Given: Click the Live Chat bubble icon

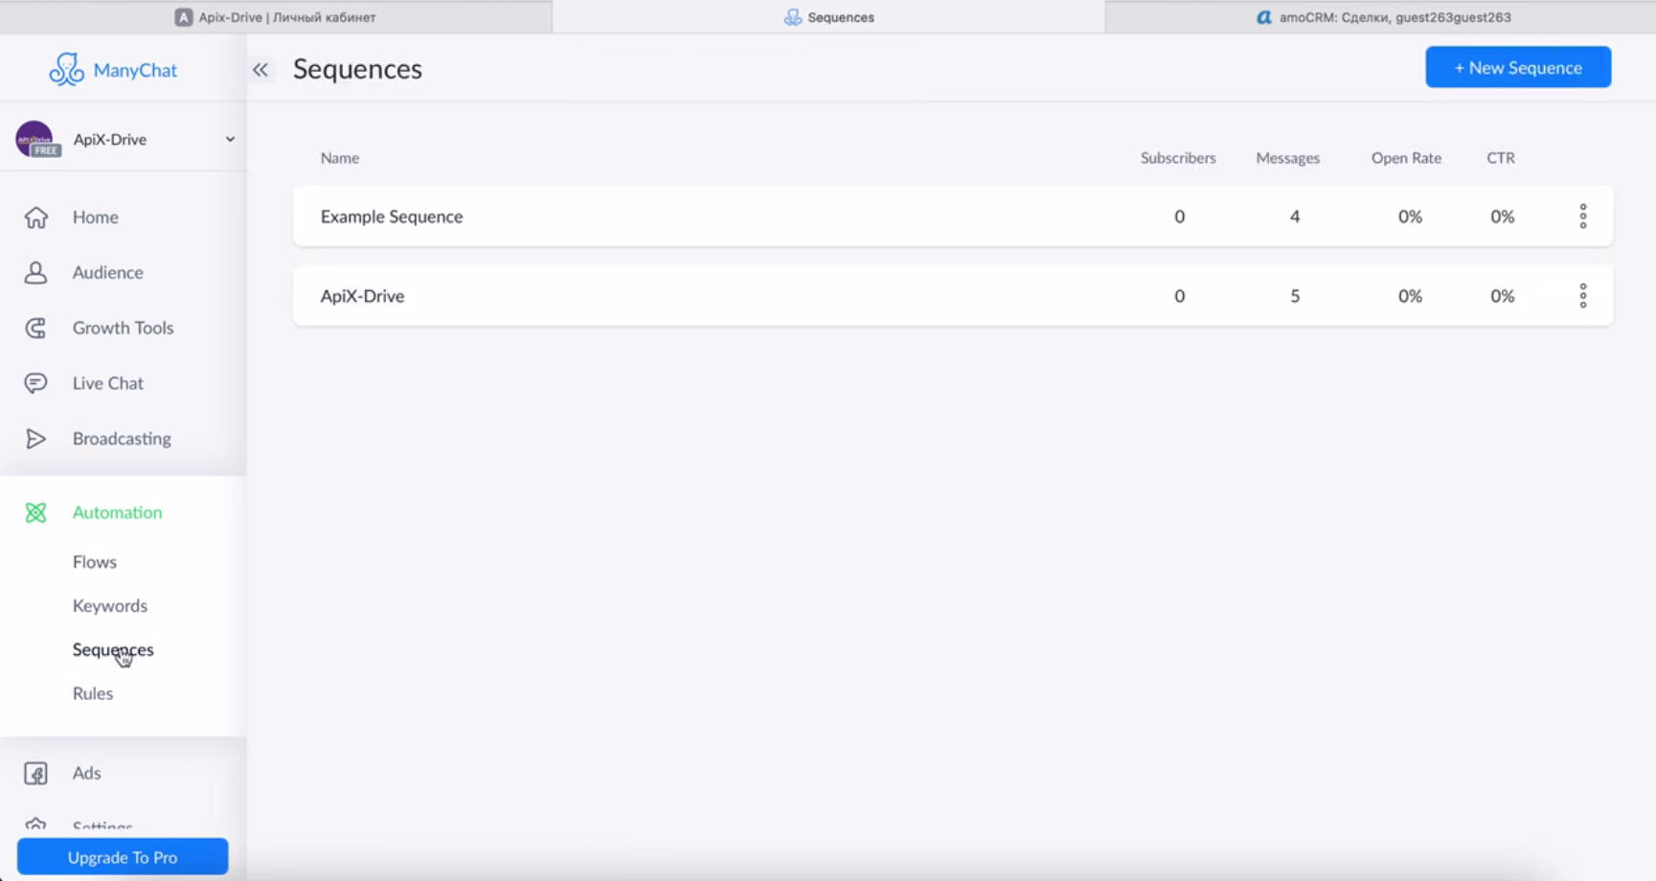Looking at the screenshot, I should (x=35, y=383).
